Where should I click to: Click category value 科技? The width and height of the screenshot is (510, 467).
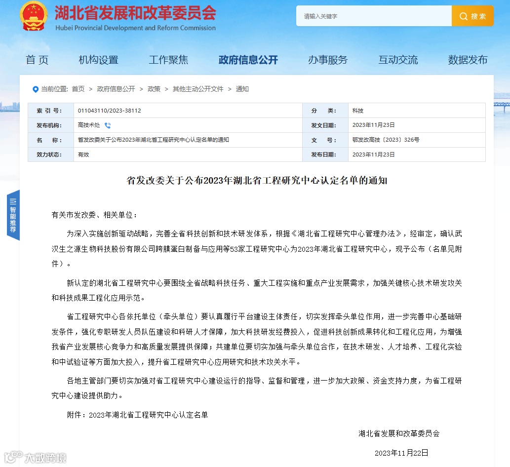point(358,111)
